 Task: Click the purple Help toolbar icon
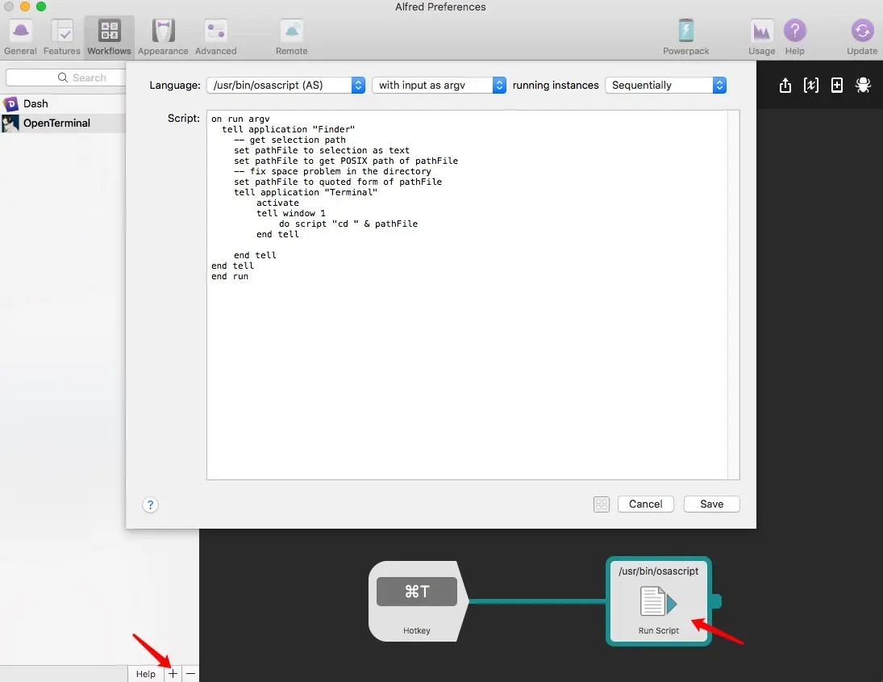794,36
